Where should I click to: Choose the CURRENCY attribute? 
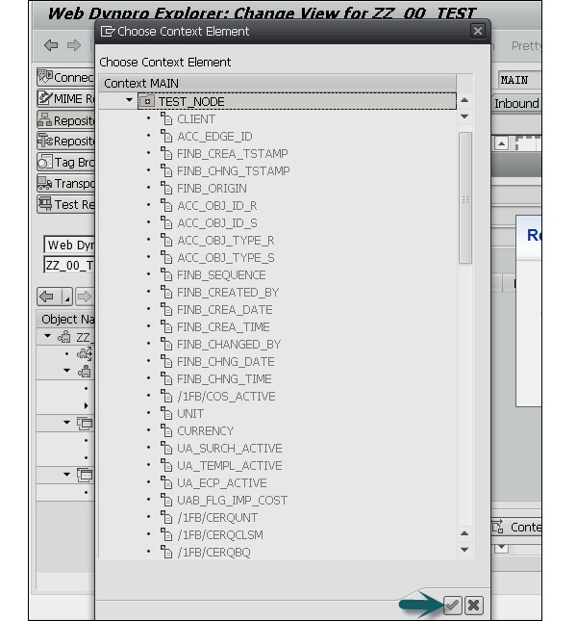pyautogui.click(x=205, y=431)
